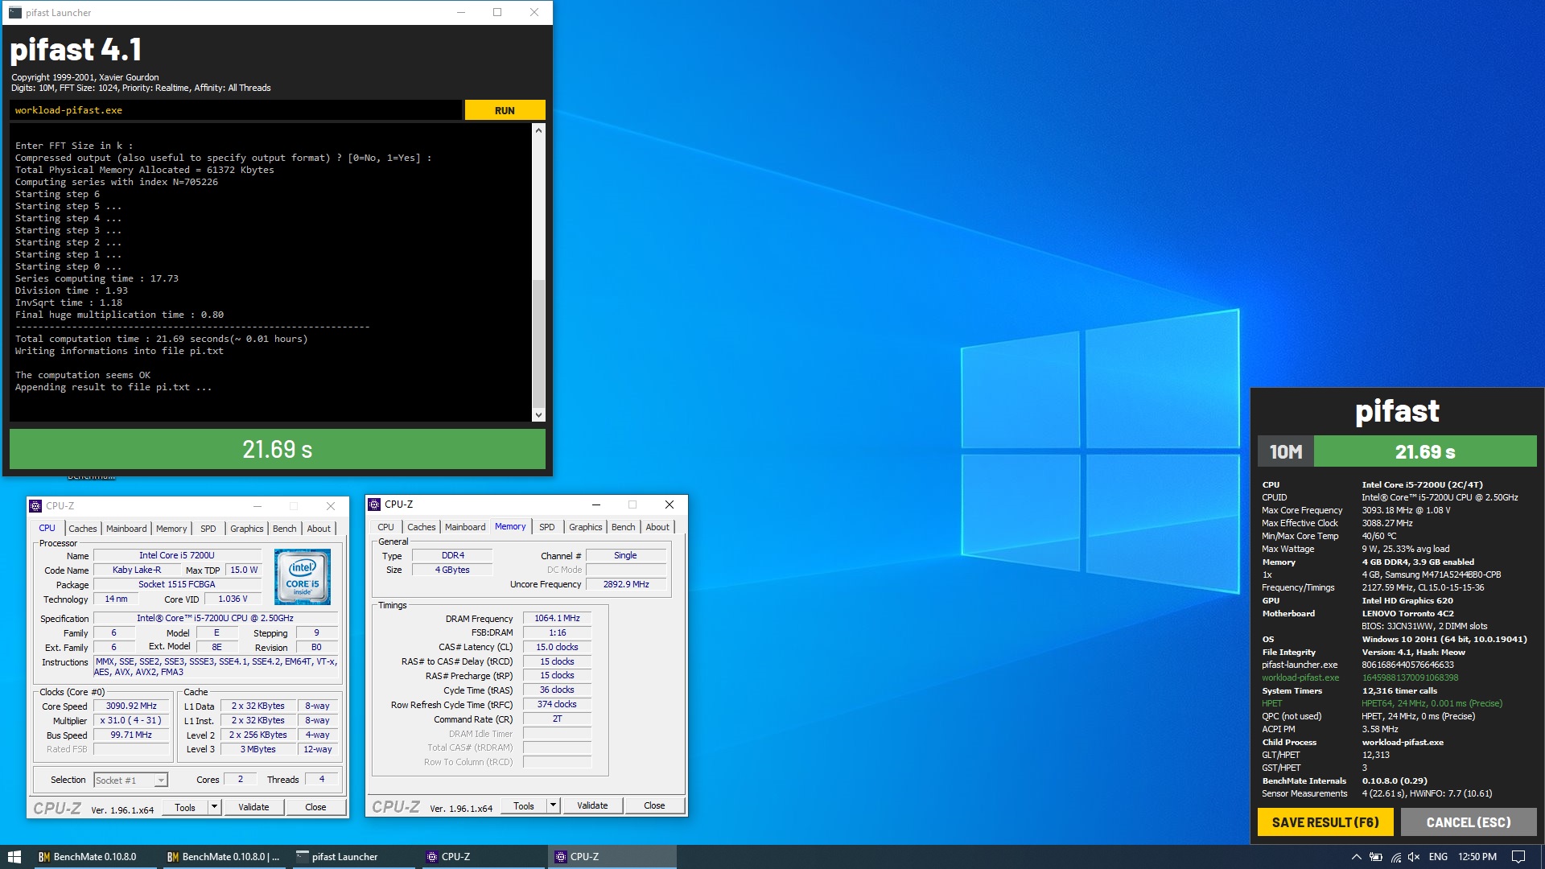Viewport: 1545px width, 869px height.
Task: Open Graphics tab in left CPU-Z window
Action: (x=246, y=529)
